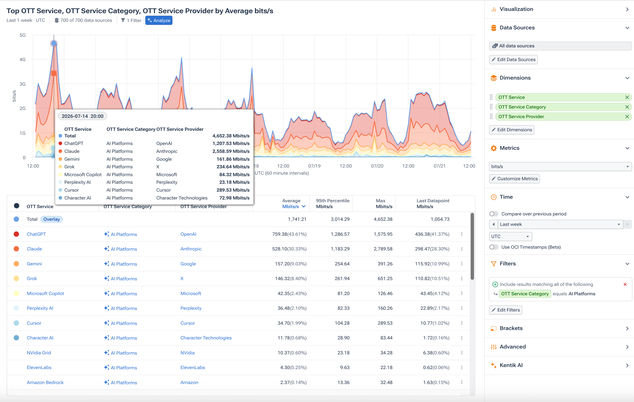Click Customize Metrics button
634x402 pixels.
click(x=514, y=179)
